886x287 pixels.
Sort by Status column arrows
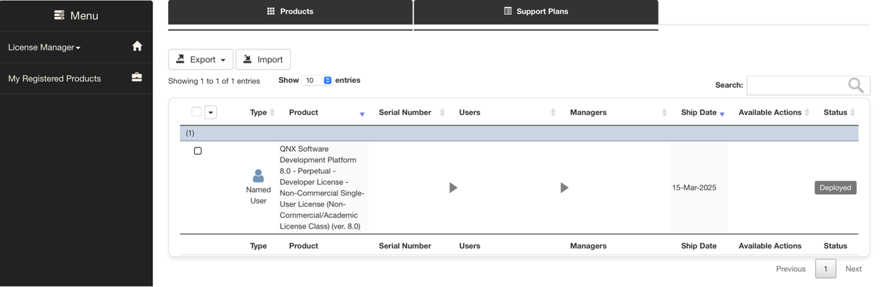[x=853, y=113]
